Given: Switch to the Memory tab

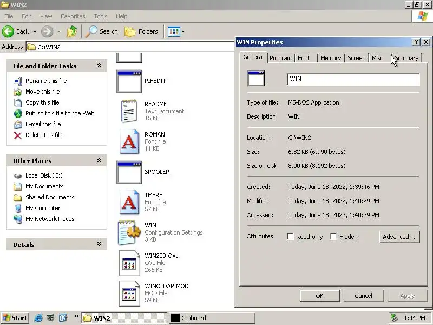Looking at the screenshot, I should (x=331, y=58).
